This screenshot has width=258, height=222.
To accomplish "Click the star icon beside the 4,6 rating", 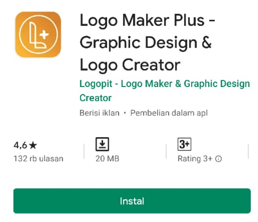I will [33, 146].
